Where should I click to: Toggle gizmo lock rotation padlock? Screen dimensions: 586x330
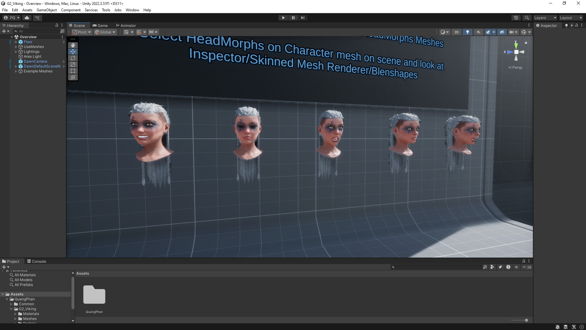coord(526,42)
